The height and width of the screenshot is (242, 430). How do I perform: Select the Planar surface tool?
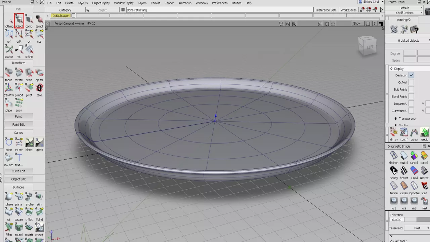(19, 198)
